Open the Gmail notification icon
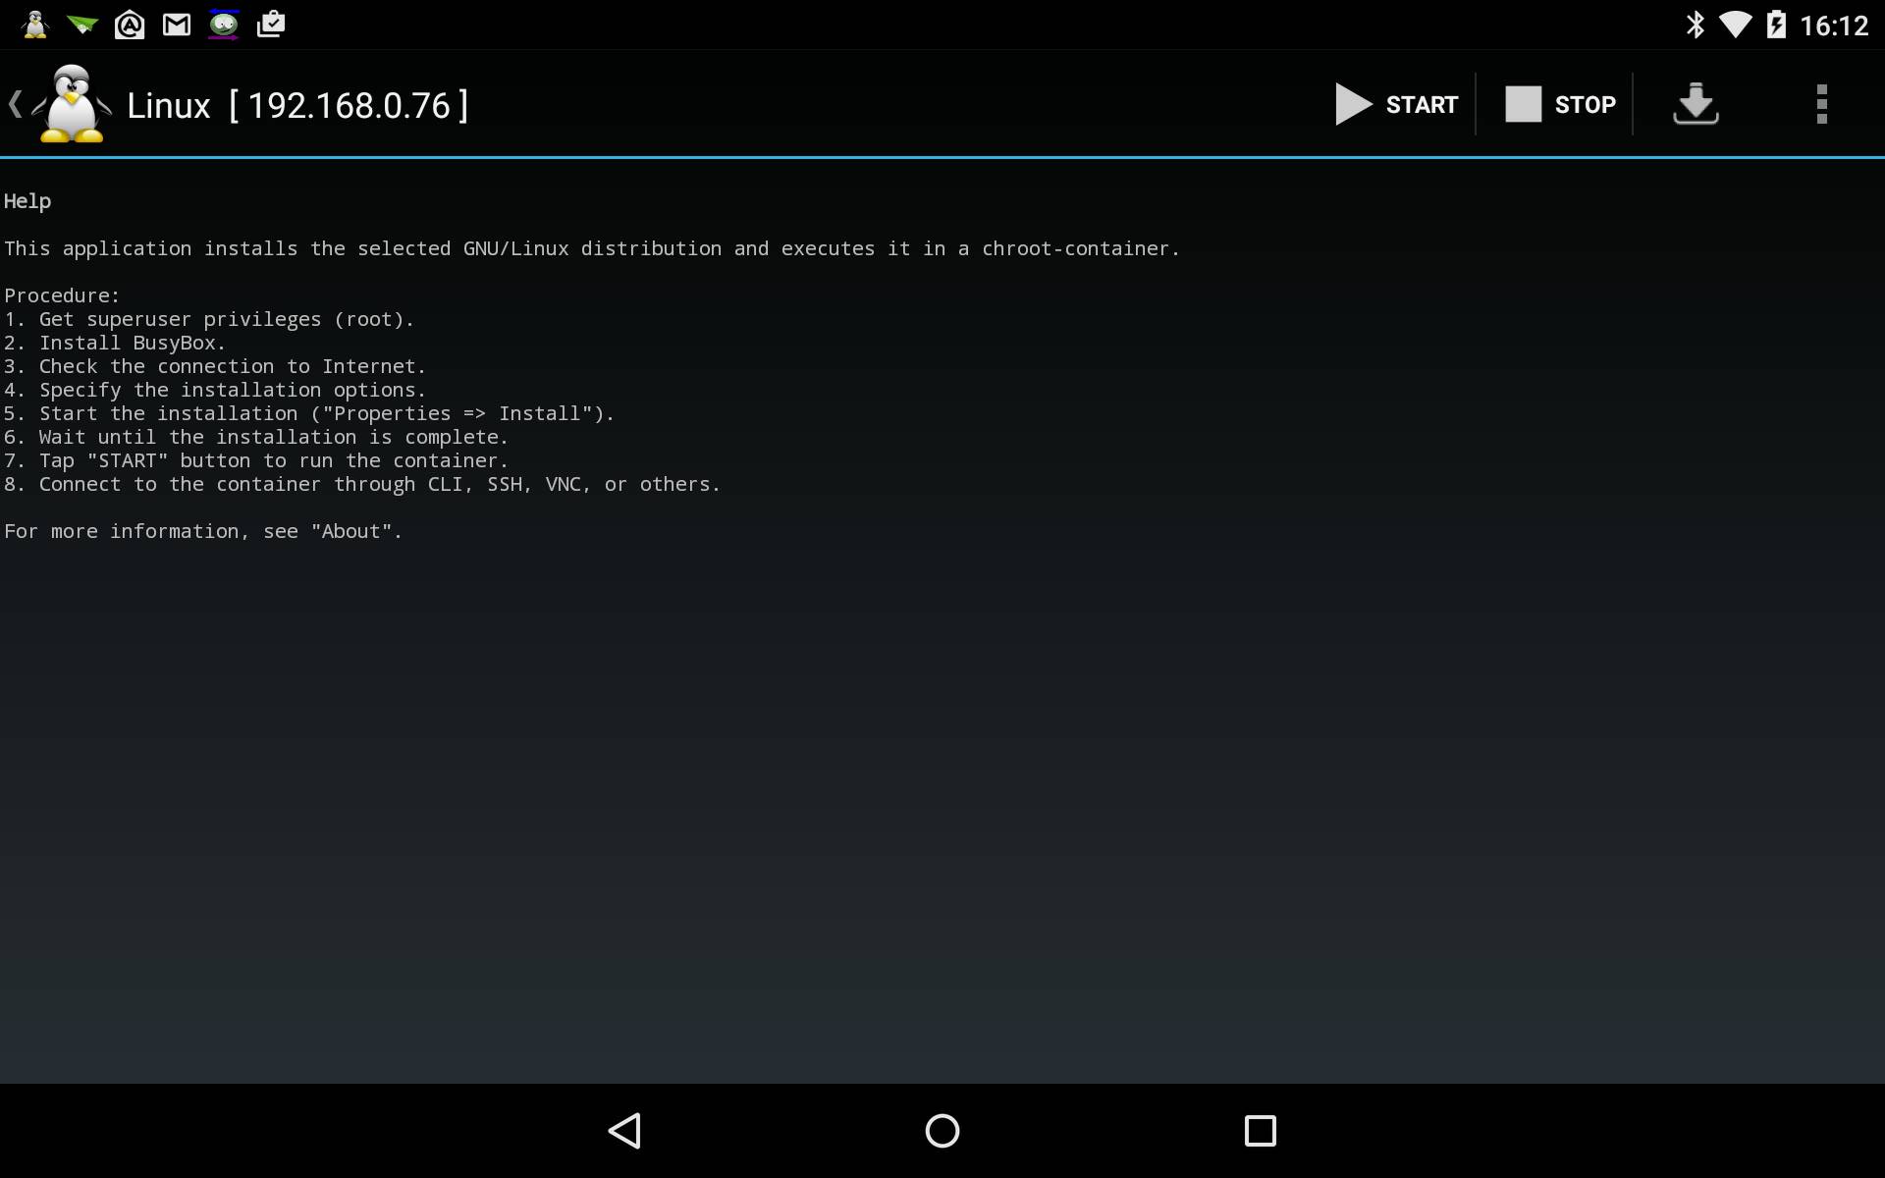This screenshot has width=1885, height=1178. (x=177, y=25)
